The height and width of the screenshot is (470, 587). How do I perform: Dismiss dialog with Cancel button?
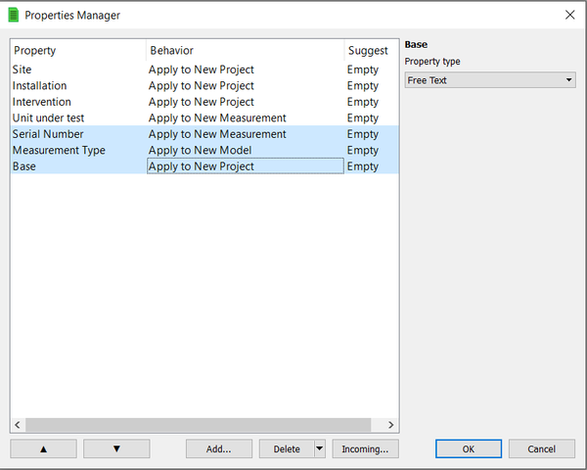coord(541,448)
